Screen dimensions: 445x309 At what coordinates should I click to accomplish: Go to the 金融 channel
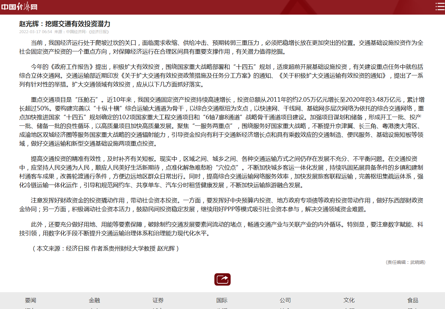[x=94, y=300]
